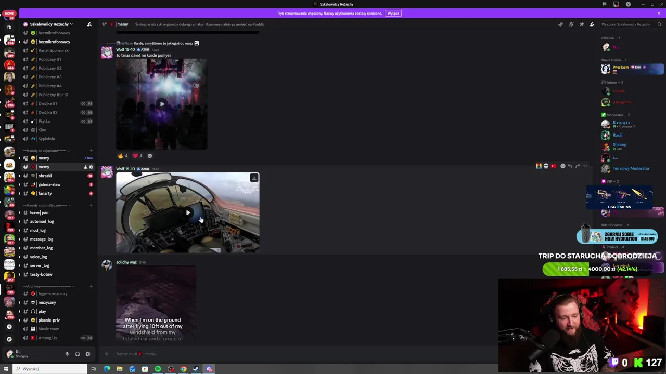Open the help question mark icon
Image resolution: width=666 pixels, height=374 pixels.
click(628, 4)
